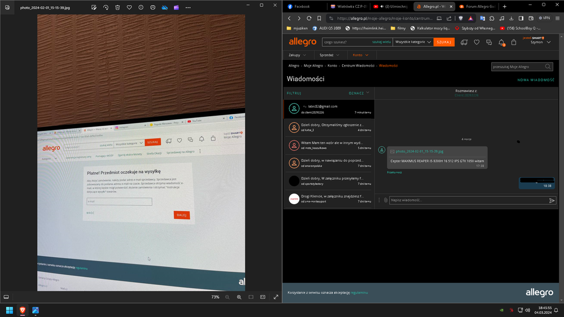Open the browser extensions puzzle icon

tap(492, 18)
